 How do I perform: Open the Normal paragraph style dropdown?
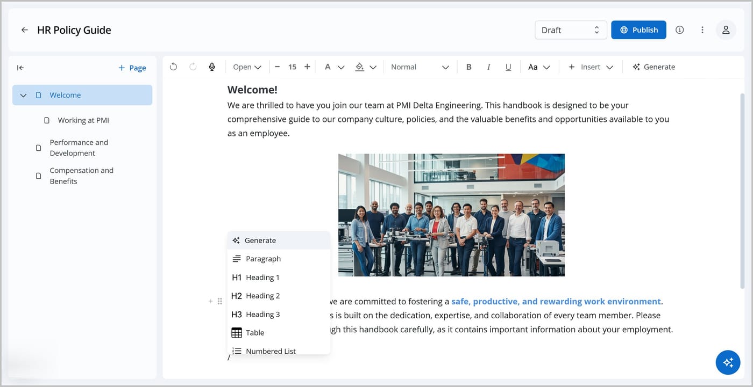pyautogui.click(x=420, y=67)
